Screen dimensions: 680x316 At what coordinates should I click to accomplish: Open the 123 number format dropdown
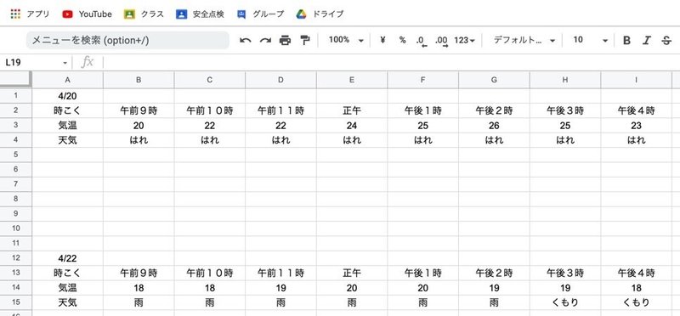pos(465,40)
